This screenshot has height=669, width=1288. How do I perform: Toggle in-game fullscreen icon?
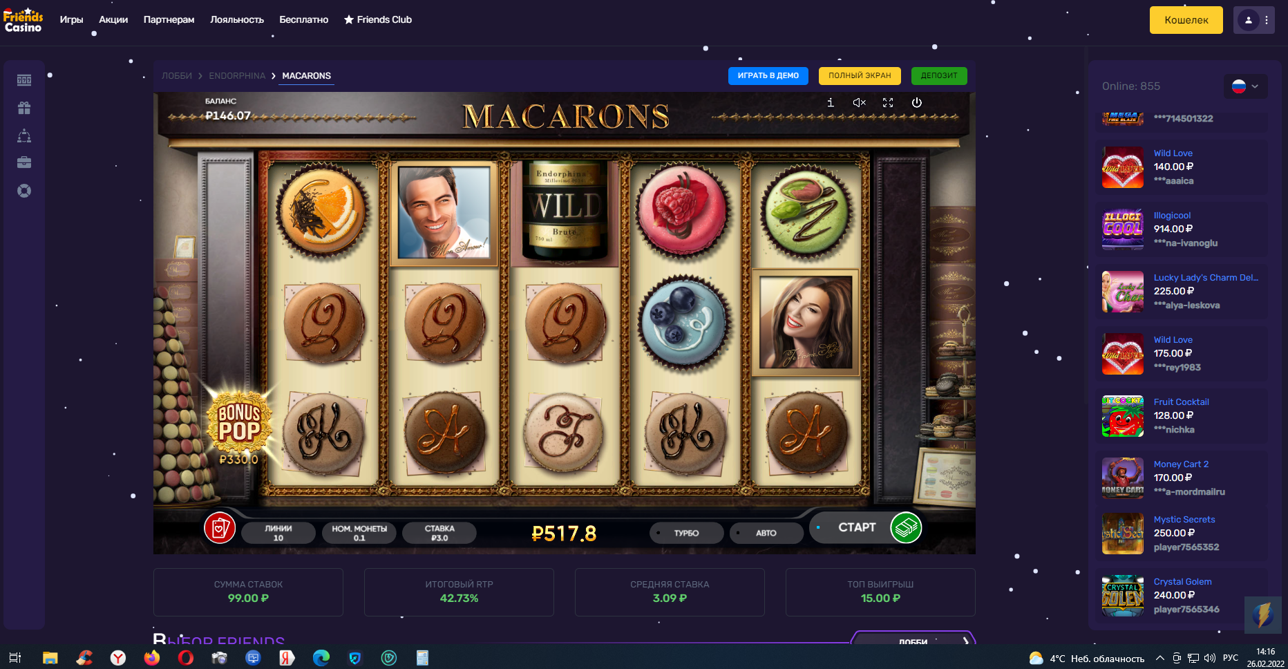click(888, 102)
